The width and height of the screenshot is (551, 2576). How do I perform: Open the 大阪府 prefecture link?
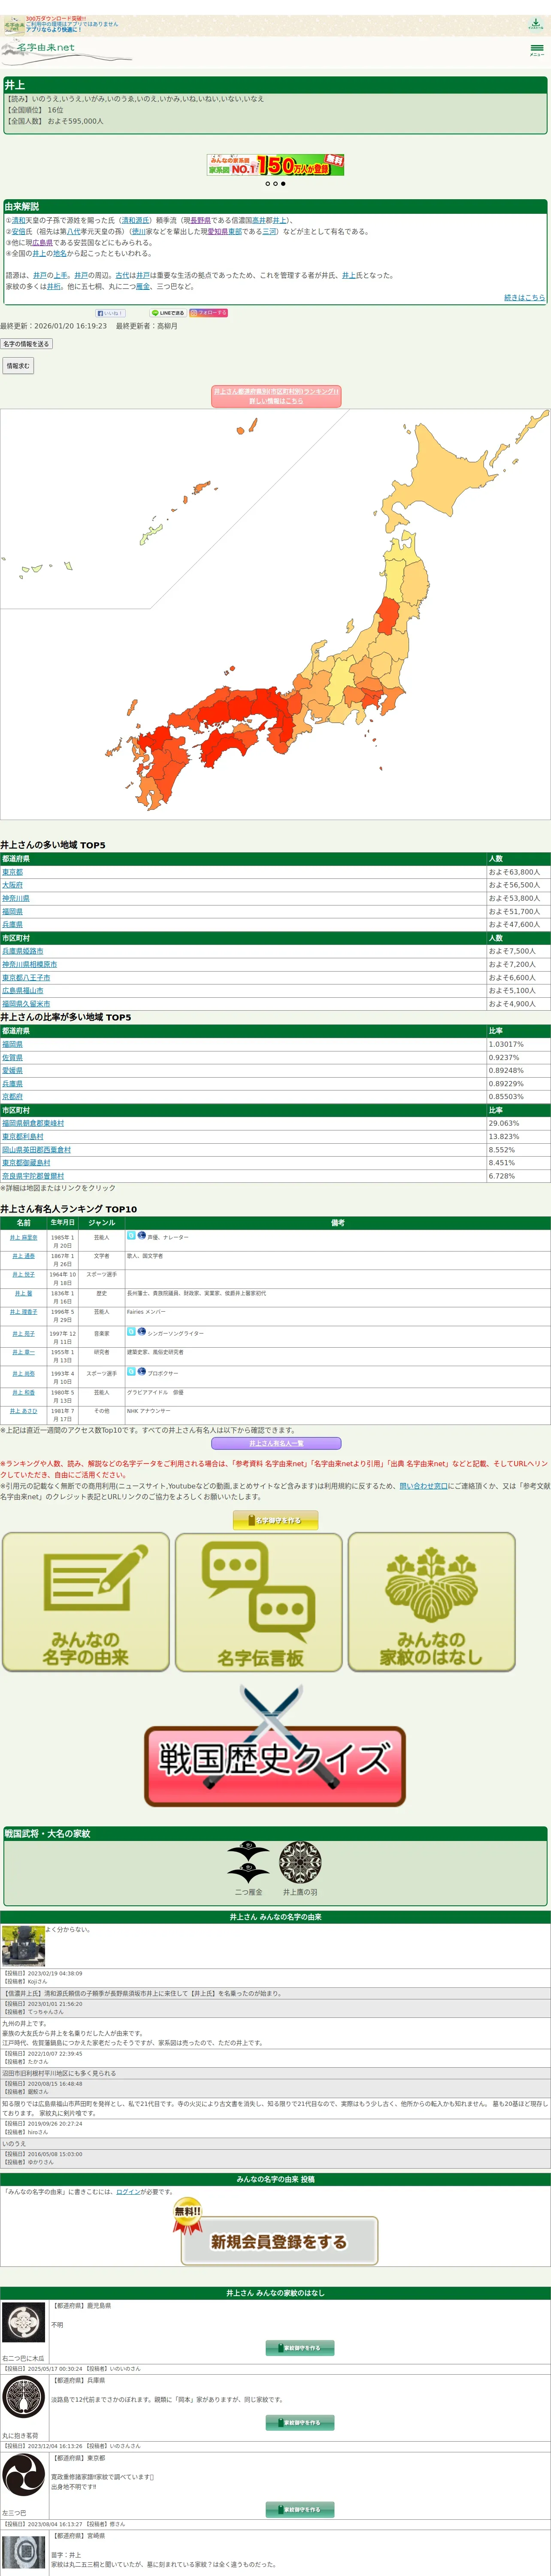pyautogui.click(x=12, y=885)
